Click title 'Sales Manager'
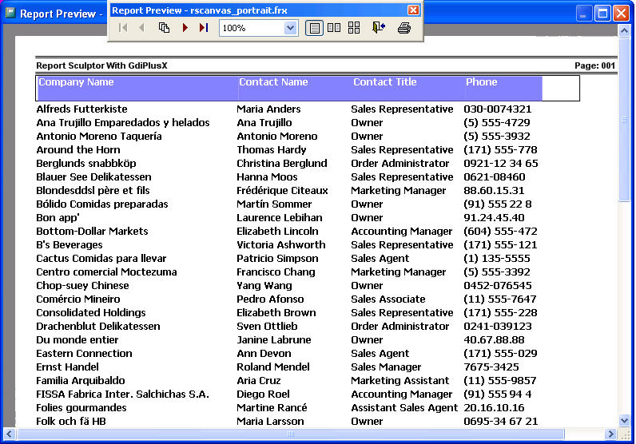 coord(386,367)
